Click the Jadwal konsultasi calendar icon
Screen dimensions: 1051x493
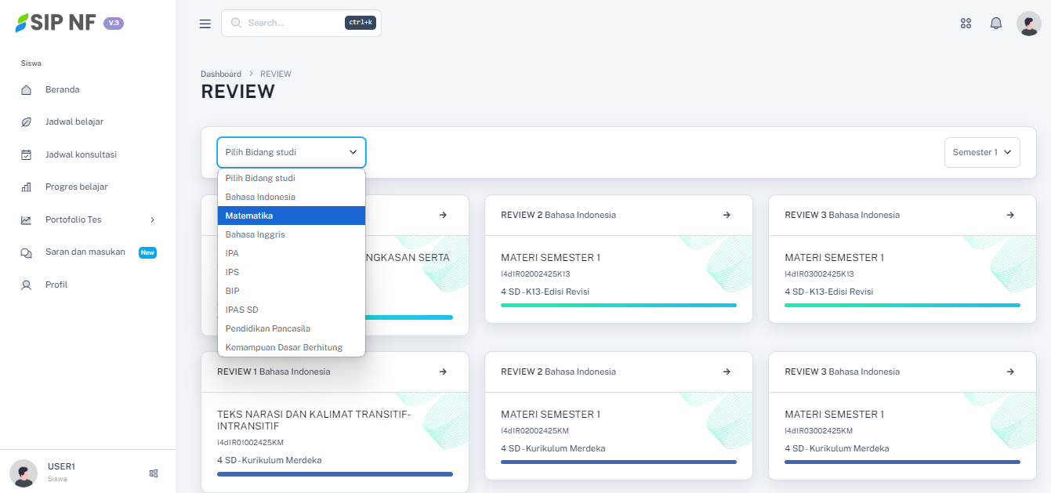[x=27, y=155]
